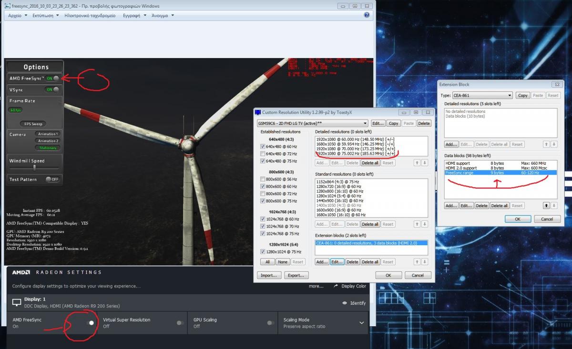Screen dimensions: 572x349
Task: Uncheck 640x480 @ 60 Hz
Action: tap(263, 146)
